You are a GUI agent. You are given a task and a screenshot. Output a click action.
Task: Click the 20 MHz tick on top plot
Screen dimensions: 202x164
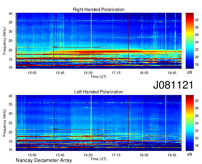pos(10,50)
